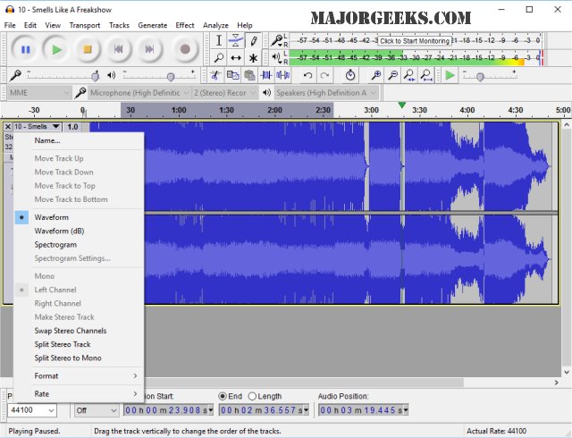Select the End radio button
572x438 pixels.
click(223, 396)
